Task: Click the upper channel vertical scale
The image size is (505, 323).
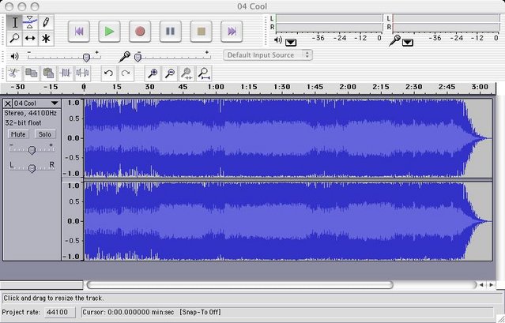Action: point(73,138)
